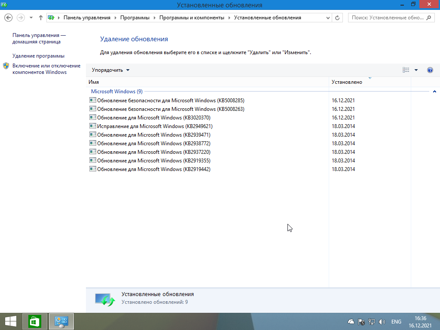Screen dimensions: 440x330
Task: Open Панель управления — домашняя страница link
Action: [39, 38]
